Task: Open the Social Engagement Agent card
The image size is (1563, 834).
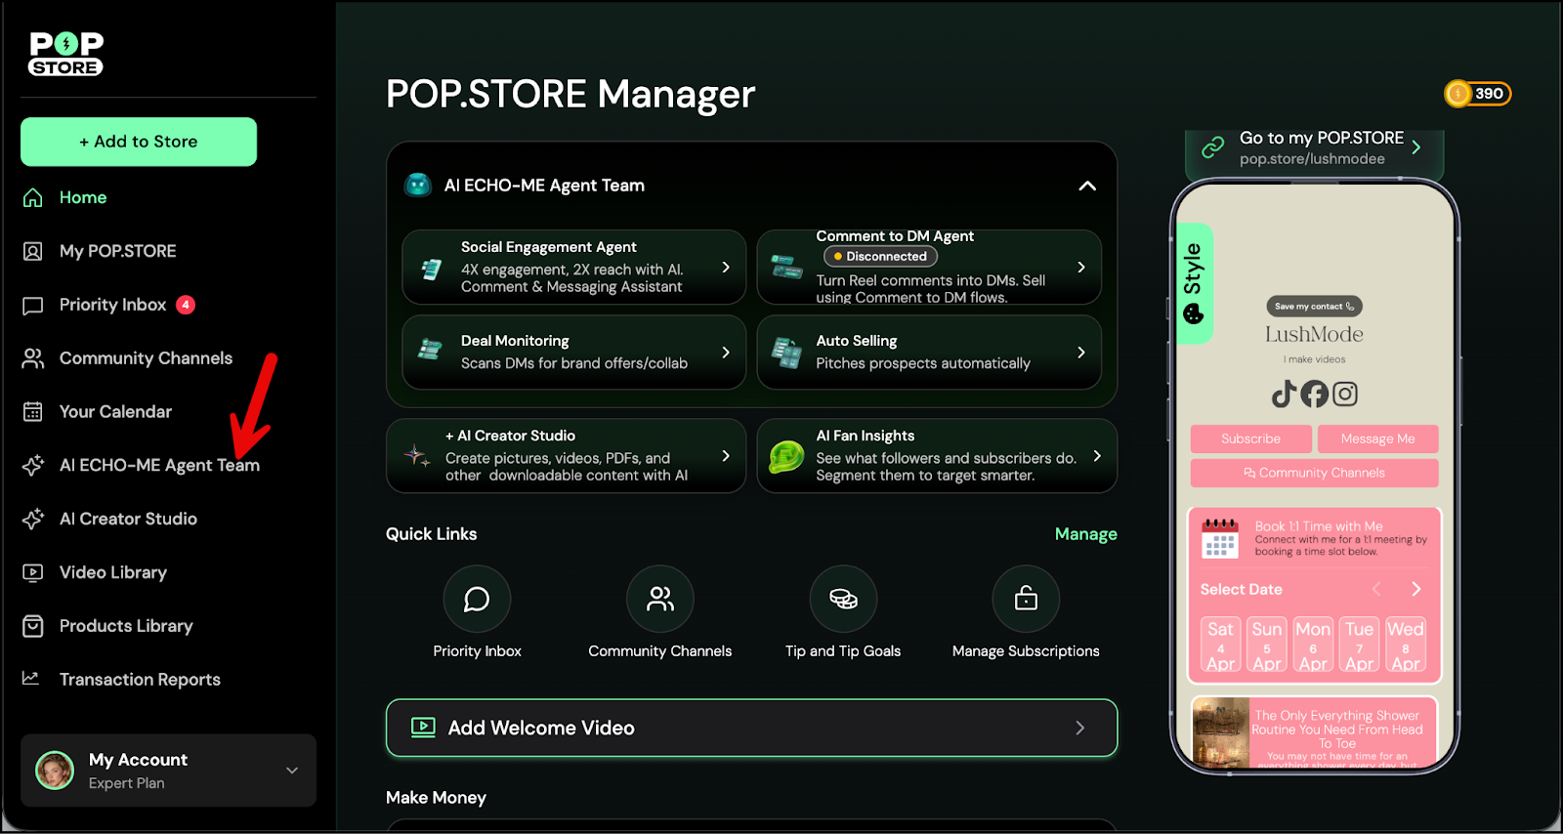Action: (x=573, y=267)
